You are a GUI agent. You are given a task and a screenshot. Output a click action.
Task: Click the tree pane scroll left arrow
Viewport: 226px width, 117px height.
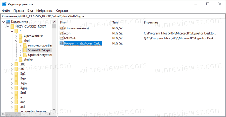click(3, 114)
